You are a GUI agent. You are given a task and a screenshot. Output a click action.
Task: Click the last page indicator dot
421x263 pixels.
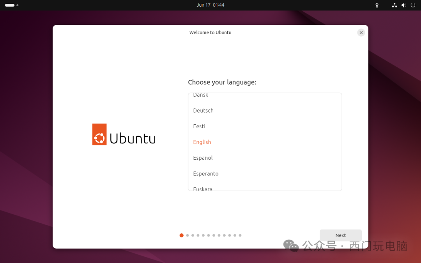[240, 235]
